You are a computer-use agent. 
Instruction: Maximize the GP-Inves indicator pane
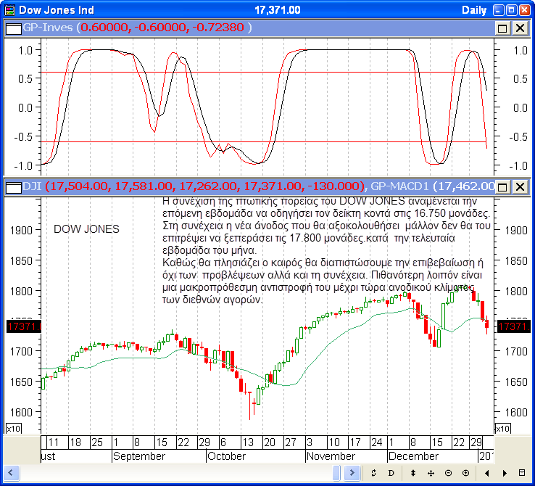pyautogui.click(x=502, y=28)
